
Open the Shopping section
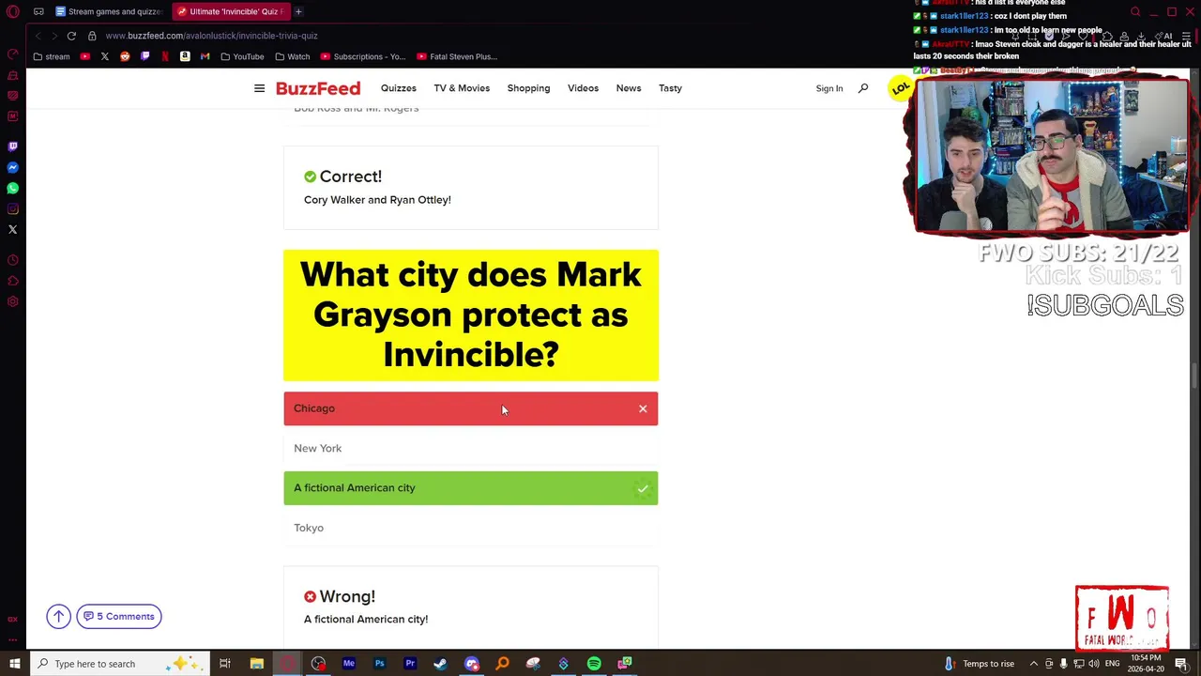pos(528,88)
